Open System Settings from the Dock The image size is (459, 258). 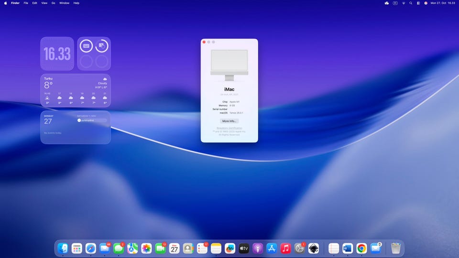point(299,248)
